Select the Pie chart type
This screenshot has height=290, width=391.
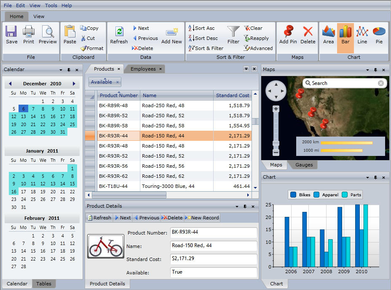(379, 35)
